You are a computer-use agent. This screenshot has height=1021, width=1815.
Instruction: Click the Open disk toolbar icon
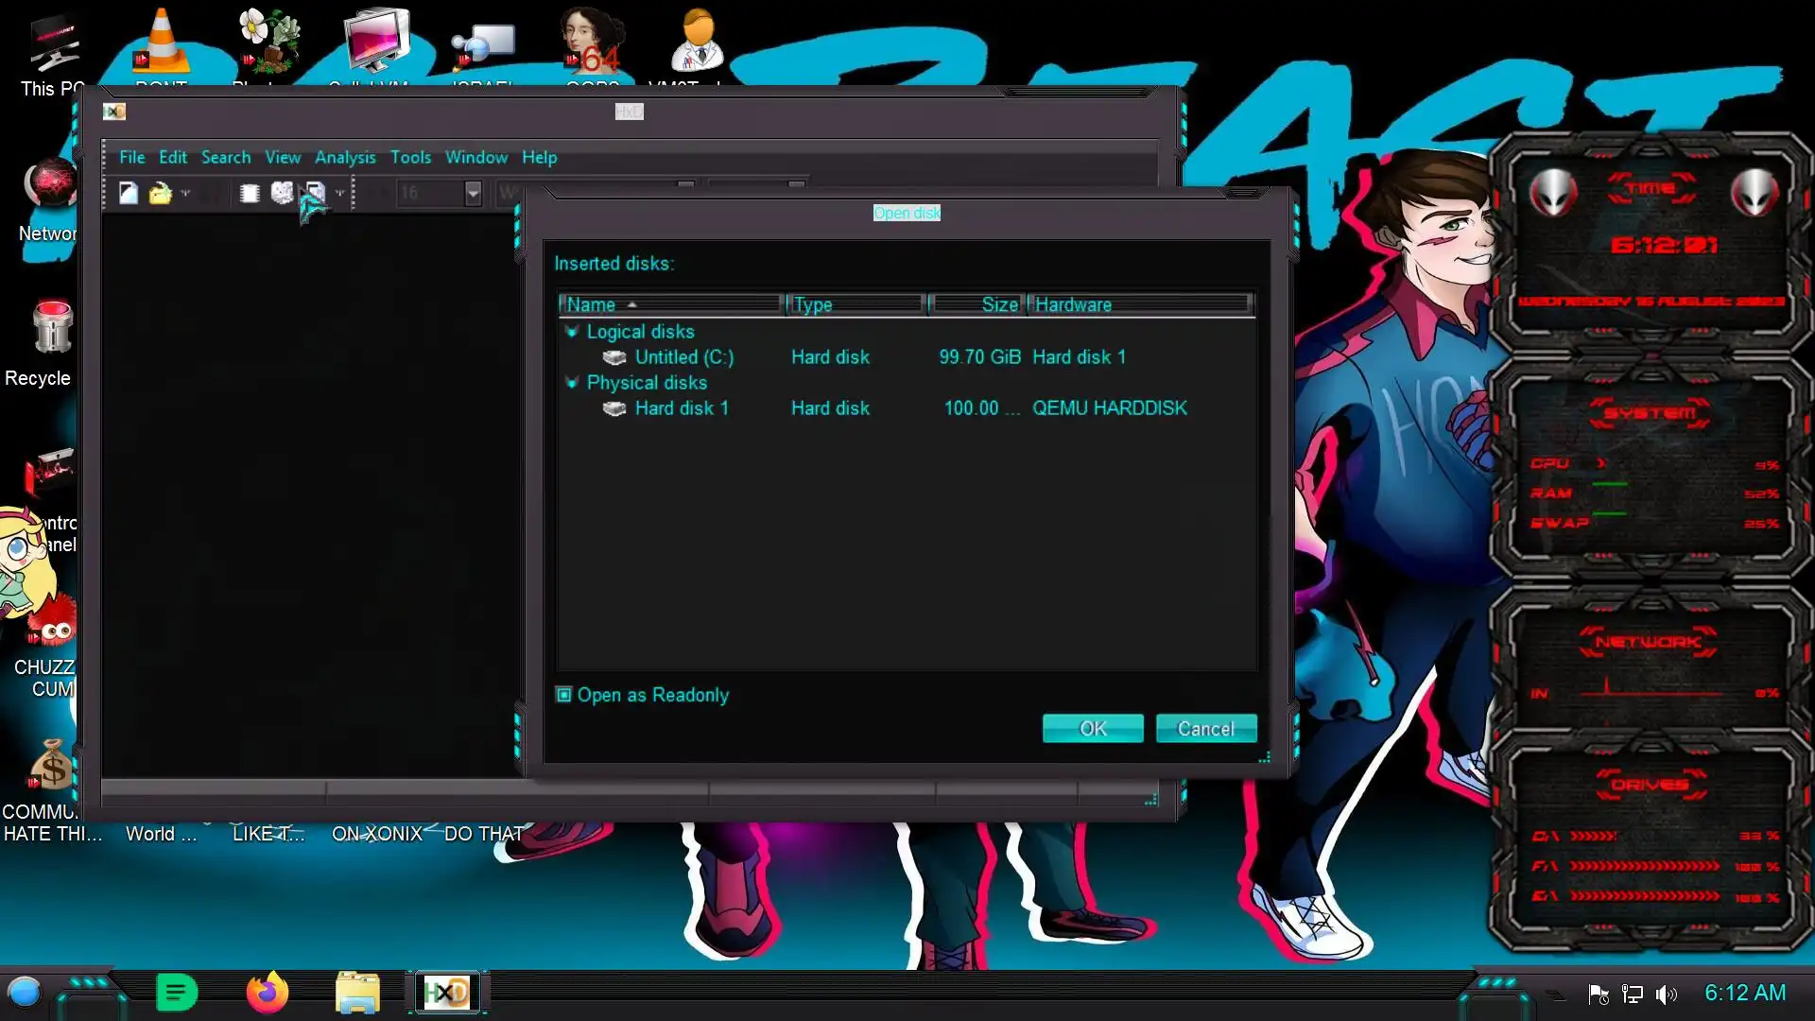pyautogui.click(x=282, y=193)
